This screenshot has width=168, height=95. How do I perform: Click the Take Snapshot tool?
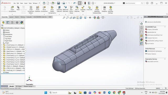tap(104, 9)
